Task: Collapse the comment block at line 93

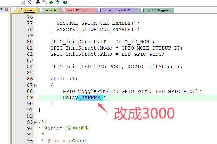Action: click(36, 122)
